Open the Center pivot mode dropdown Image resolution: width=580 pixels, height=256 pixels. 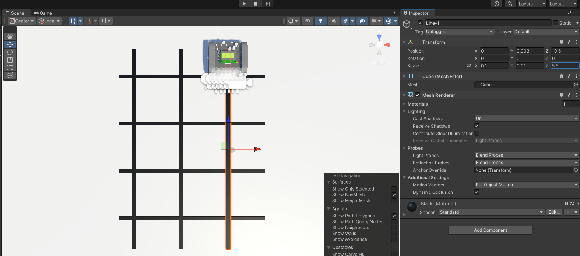[22, 21]
